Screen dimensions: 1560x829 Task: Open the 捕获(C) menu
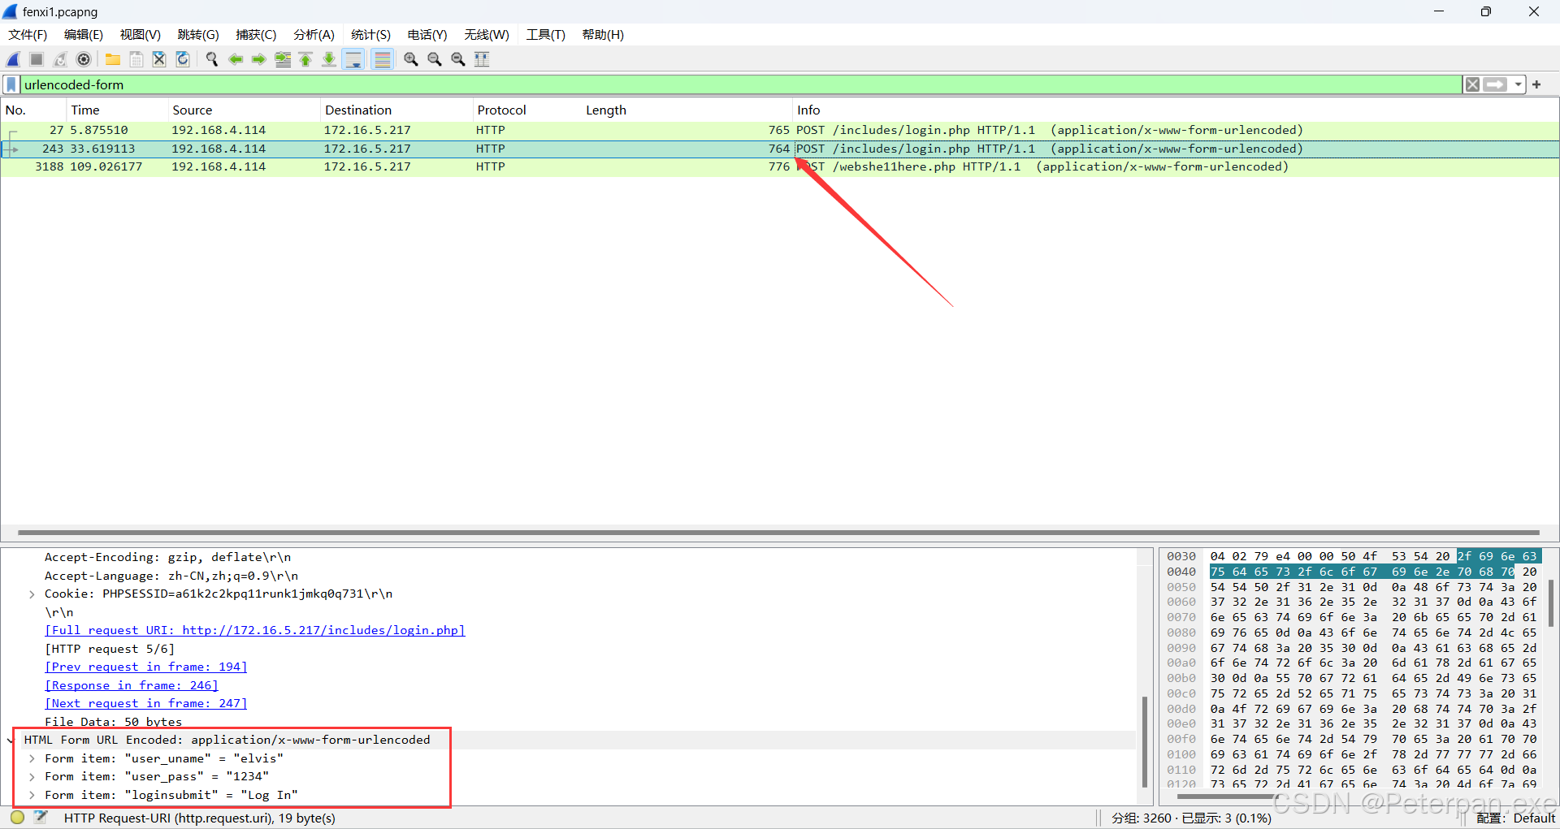[x=256, y=35]
